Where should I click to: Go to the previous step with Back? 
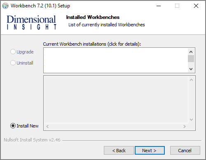(x=119, y=151)
